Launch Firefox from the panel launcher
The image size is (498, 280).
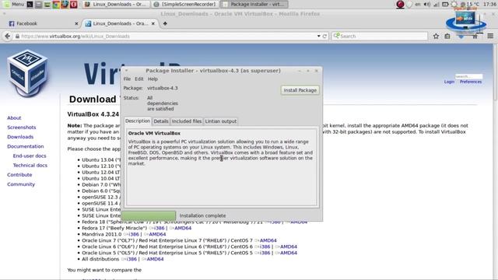(x=65, y=5)
